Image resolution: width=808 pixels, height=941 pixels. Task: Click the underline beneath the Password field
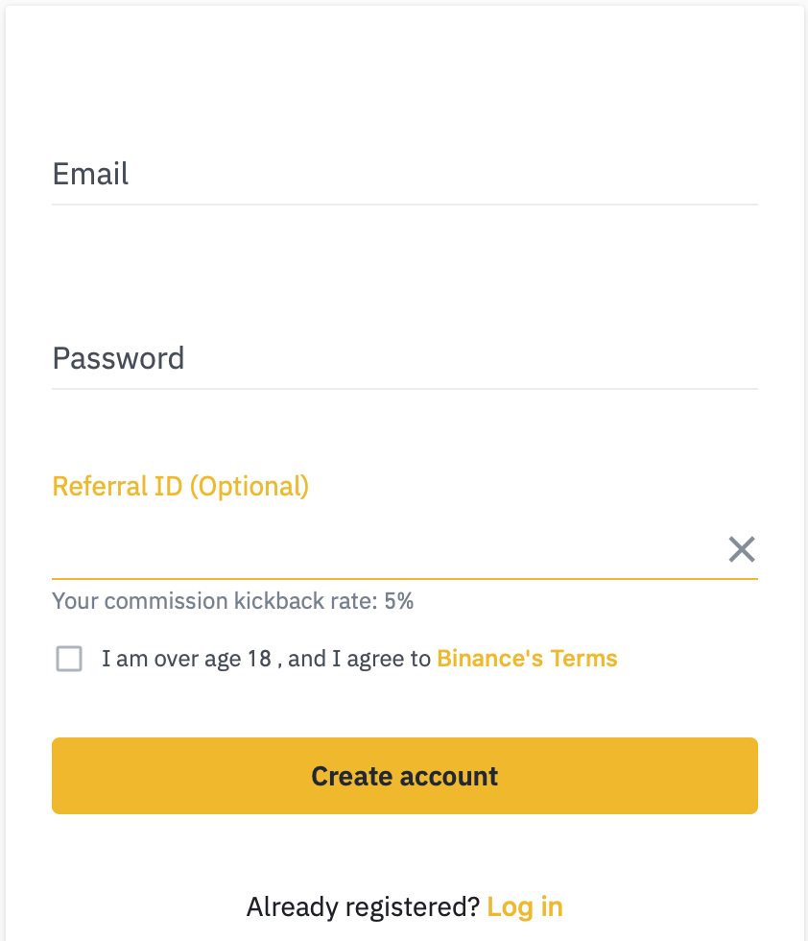coord(403,389)
